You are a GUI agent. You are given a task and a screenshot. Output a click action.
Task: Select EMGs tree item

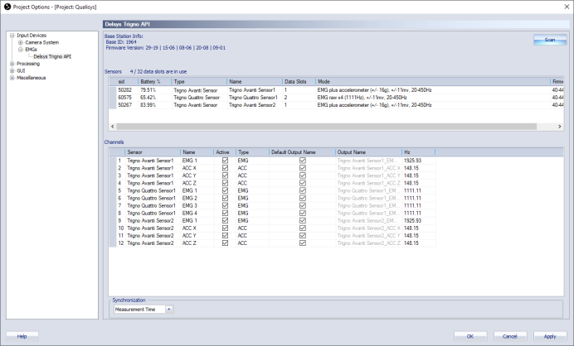tap(32, 50)
